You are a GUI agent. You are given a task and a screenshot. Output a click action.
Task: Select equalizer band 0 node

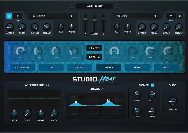[x=76, y=102]
